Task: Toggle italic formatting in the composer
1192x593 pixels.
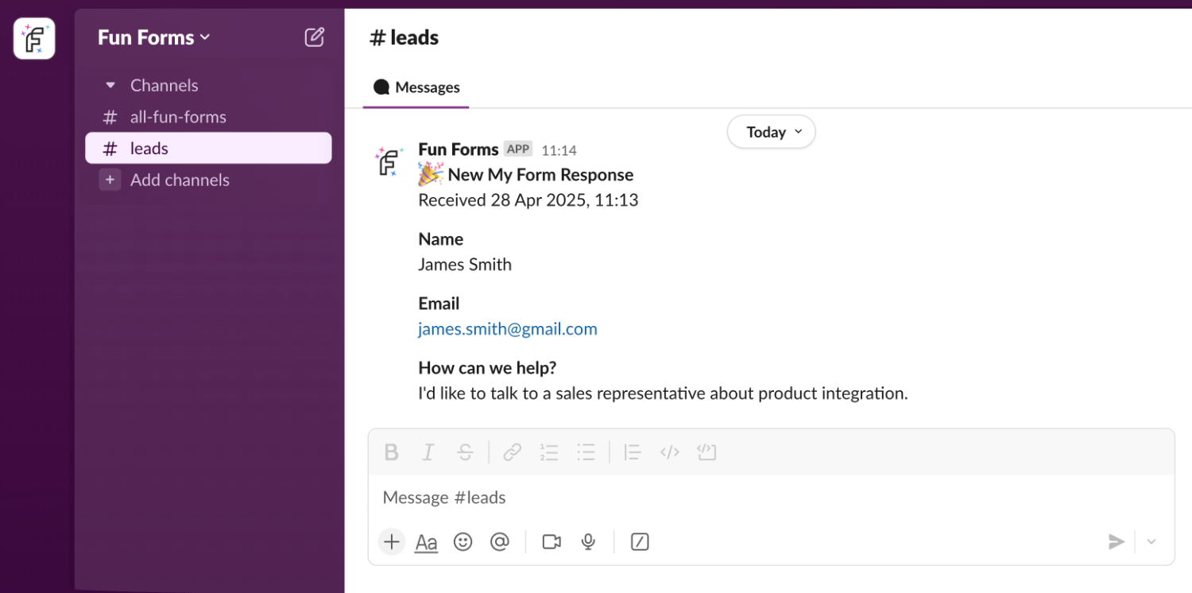Action: [428, 452]
